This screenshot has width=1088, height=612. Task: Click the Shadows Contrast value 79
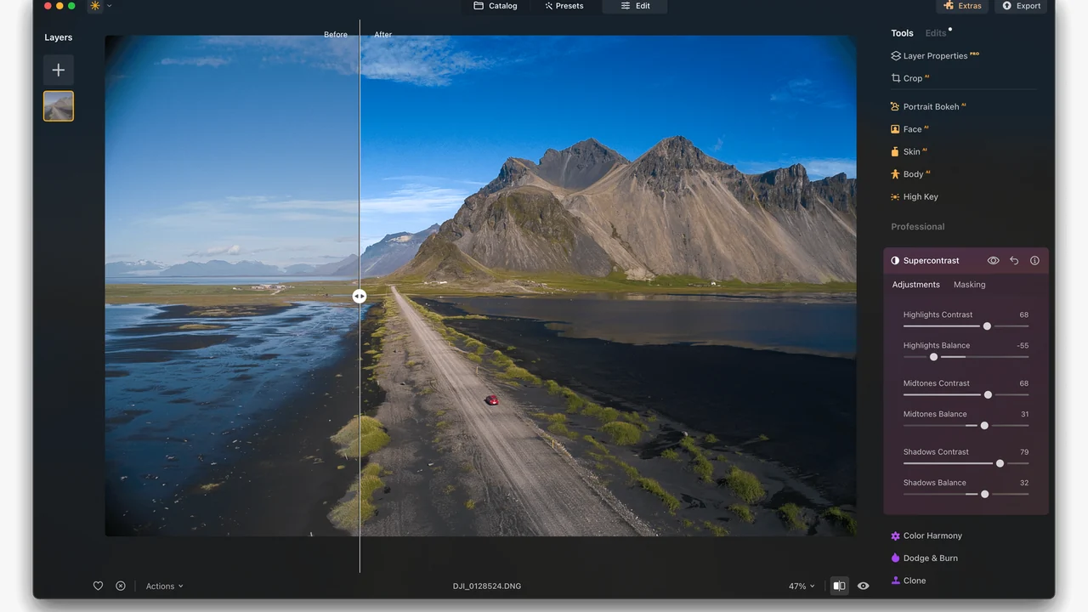click(1023, 452)
